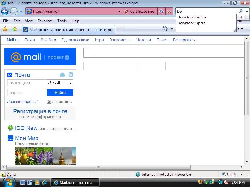This screenshot has width=250, height=187.
Task: Open the ICQ New link
Action: [26, 128]
